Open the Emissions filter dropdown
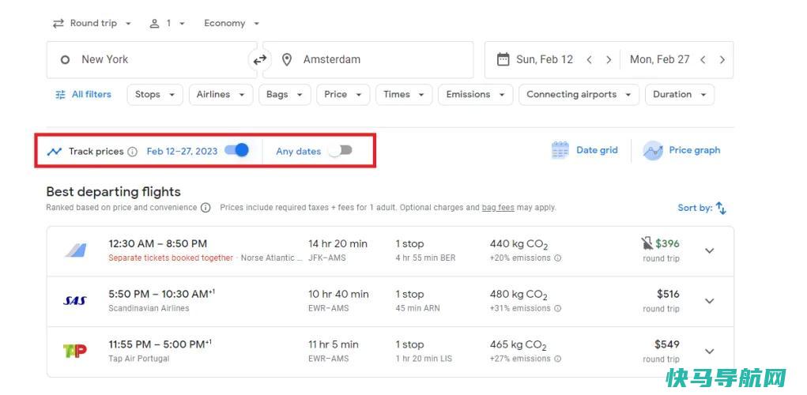This screenshot has width=807, height=395. pyautogui.click(x=476, y=95)
